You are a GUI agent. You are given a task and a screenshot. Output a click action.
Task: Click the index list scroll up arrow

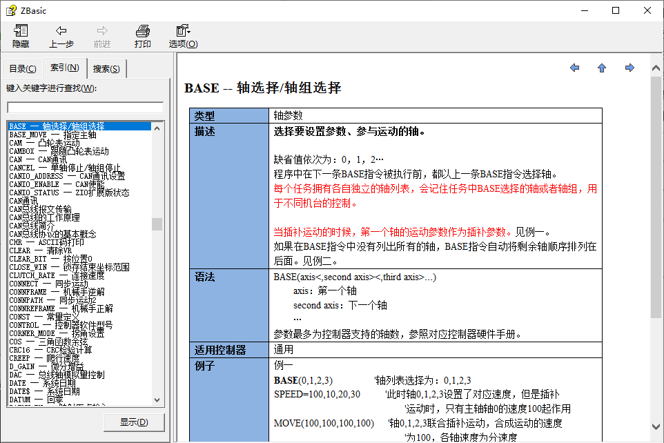157,128
